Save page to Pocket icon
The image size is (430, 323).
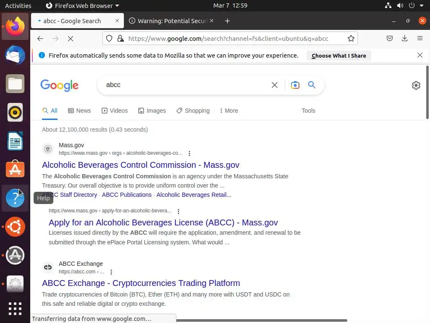389,38
